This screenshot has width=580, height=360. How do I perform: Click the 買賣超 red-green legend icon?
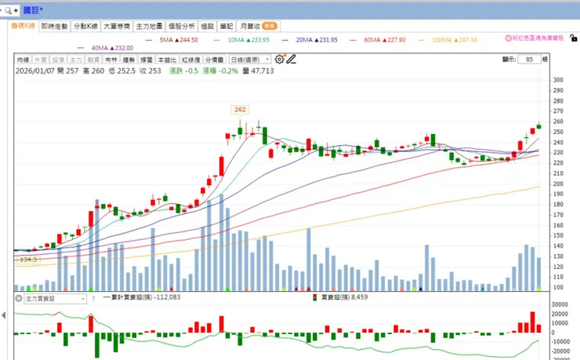(315, 297)
